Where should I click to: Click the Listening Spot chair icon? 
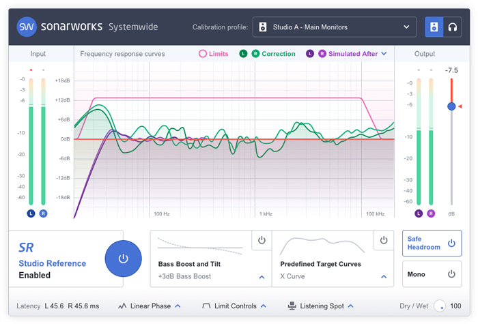click(292, 306)
